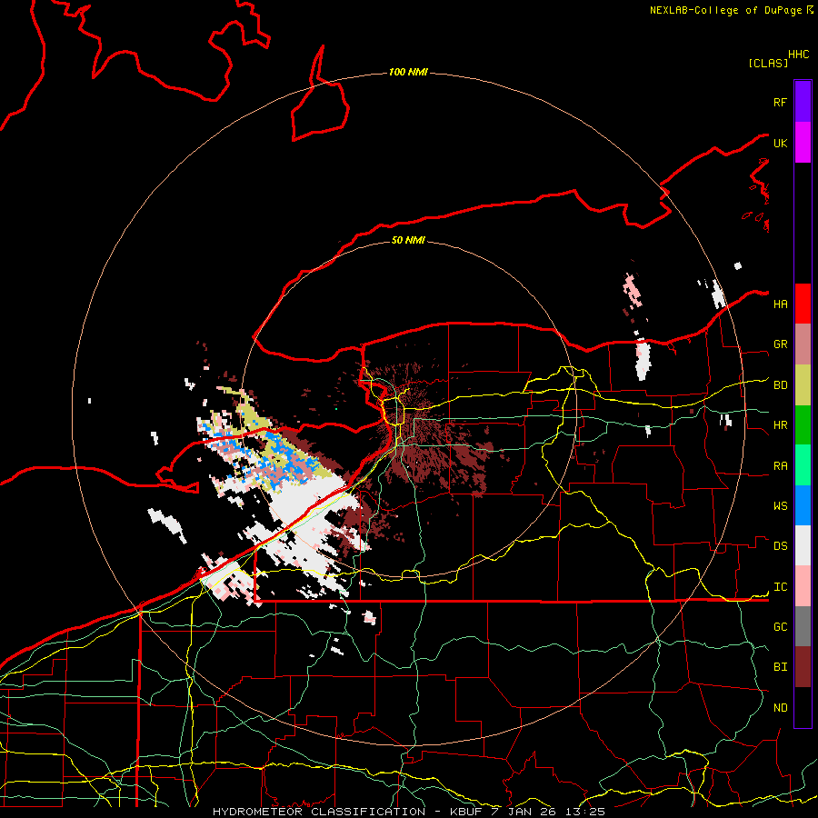Image resolution: width=818 pixels, height=818 pixels.
Task: Click the RF legend label
Action: (x=780, y=102)
